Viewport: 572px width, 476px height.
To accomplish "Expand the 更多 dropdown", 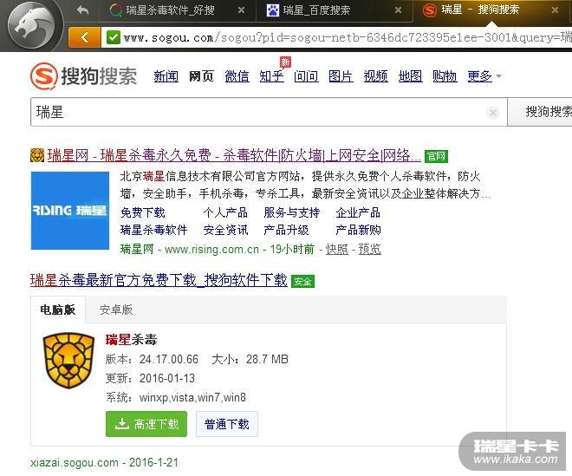I will (484, 76).
